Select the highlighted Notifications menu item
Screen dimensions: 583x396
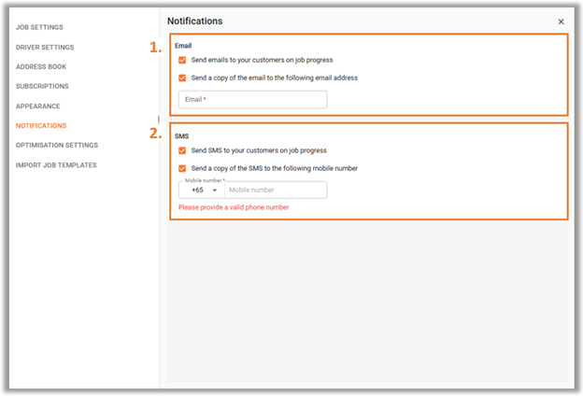[41, 126]
